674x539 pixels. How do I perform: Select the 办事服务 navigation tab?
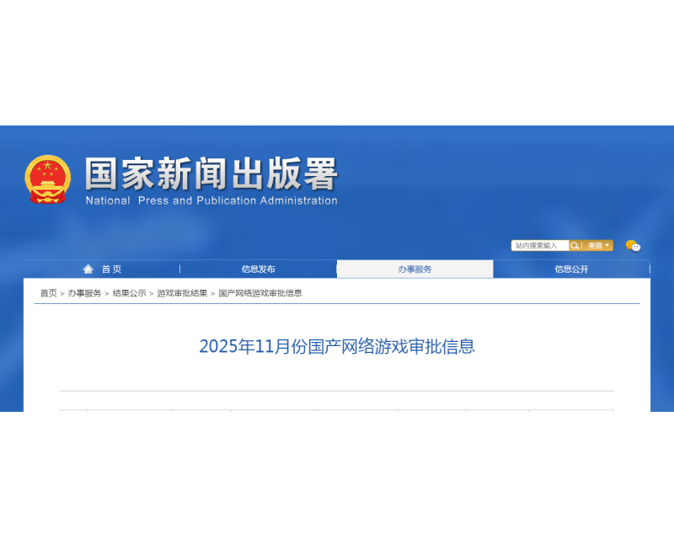(x=415, y=269)
